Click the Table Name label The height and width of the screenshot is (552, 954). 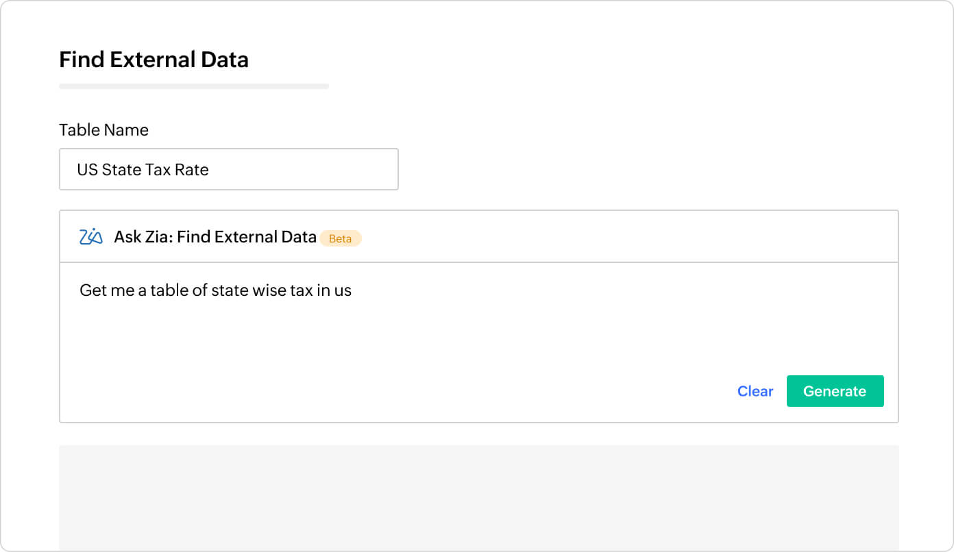click(x=103, y=130)
